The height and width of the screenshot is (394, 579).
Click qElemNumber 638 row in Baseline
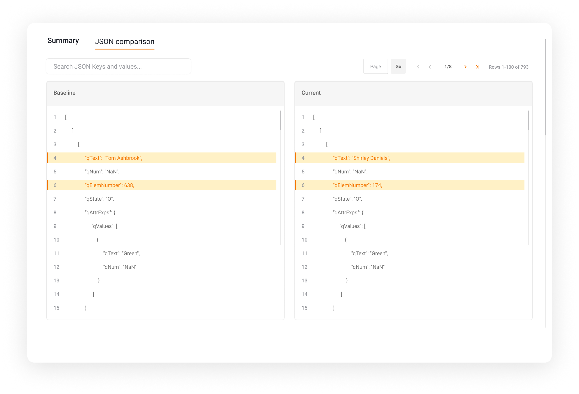[x=110, y=185]
